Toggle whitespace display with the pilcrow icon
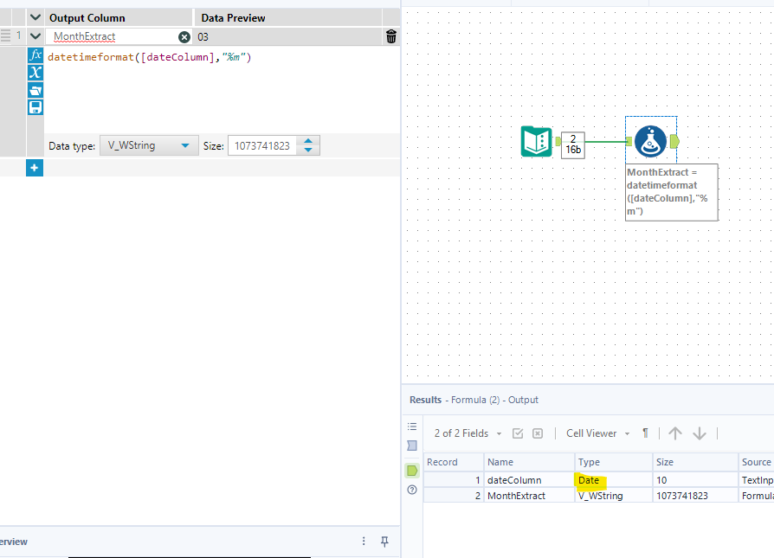The image size is (774, 558). click(x=645, y=433)
